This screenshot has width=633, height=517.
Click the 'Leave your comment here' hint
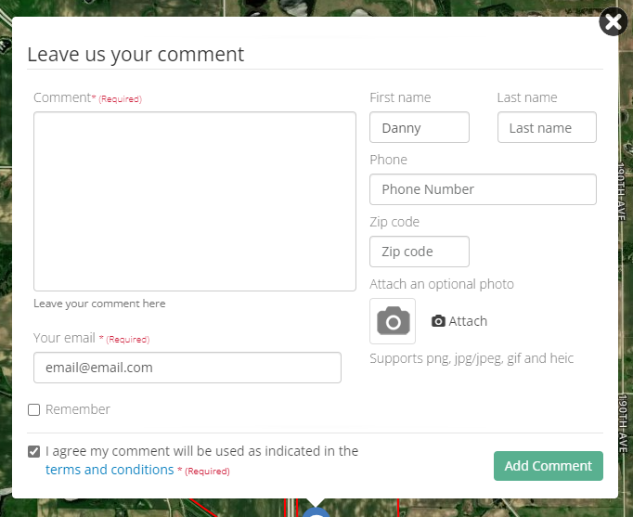(99, 304)
